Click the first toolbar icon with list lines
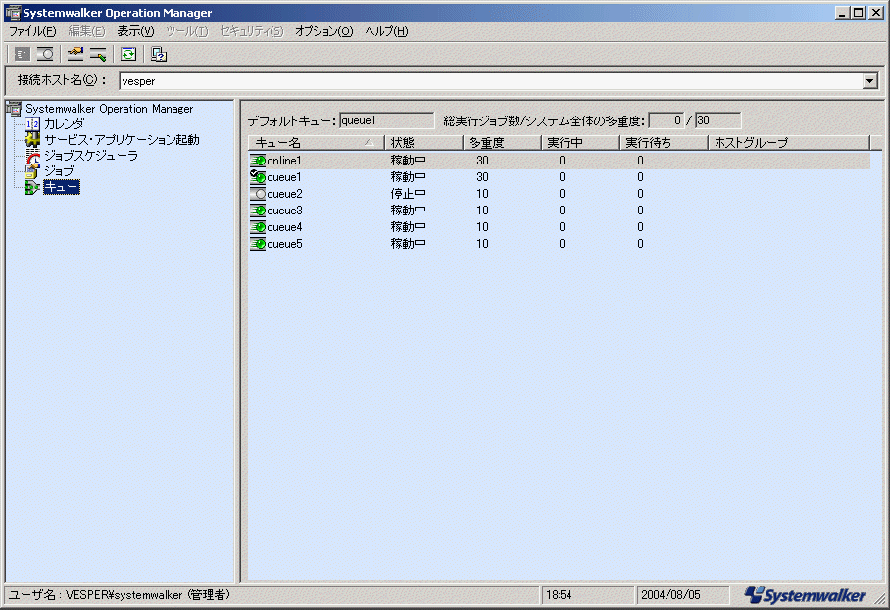 click(x=23, y=55)
